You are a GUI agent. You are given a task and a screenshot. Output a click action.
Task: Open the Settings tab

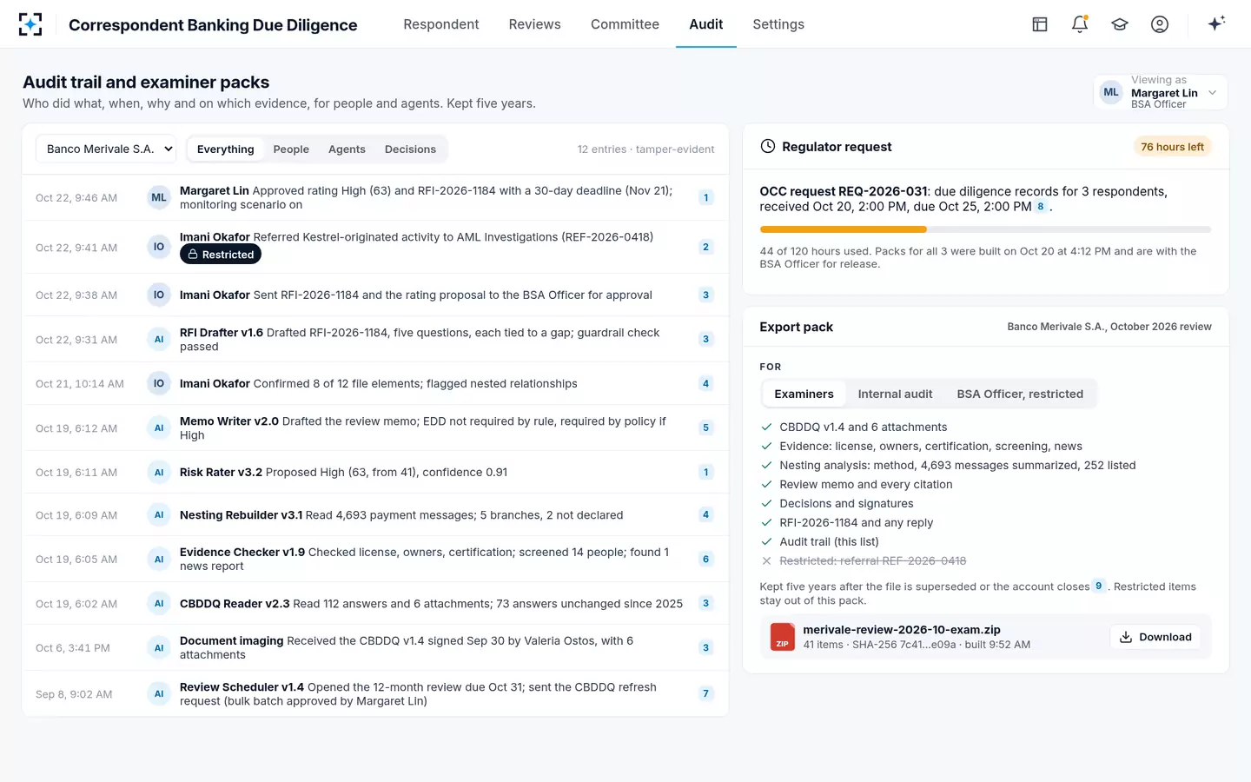pyautogui.click(x=778, y=24)
